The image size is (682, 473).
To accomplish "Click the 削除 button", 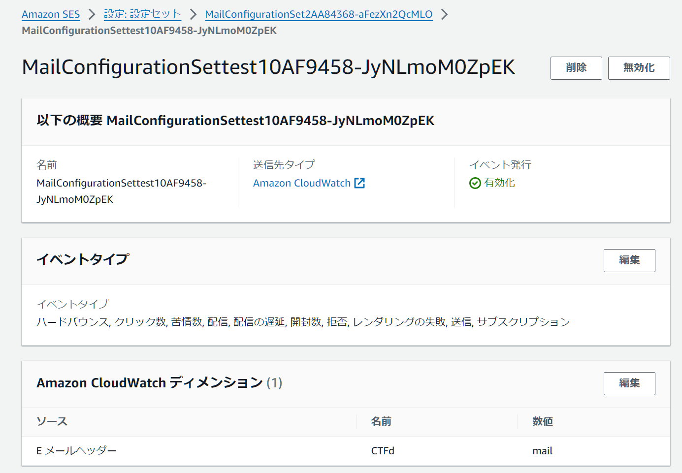I will [x=576, y=68].
